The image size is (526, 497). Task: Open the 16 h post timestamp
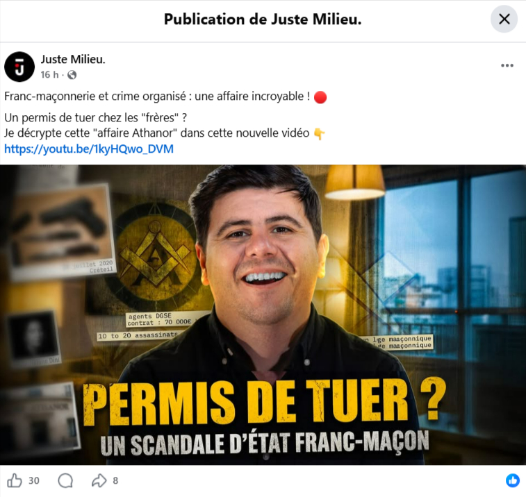coord(49,74)
